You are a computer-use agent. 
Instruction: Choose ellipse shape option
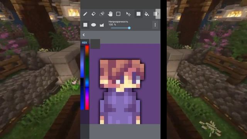[x=93, y=25]
